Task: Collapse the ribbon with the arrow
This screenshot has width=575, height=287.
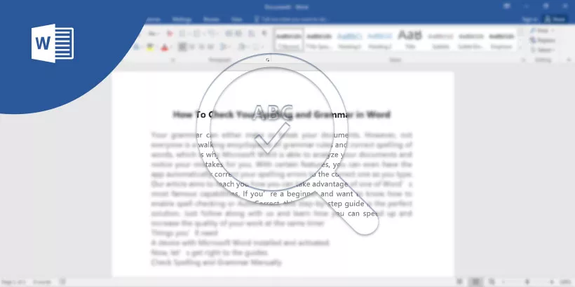Action: (x=569, y=59)
